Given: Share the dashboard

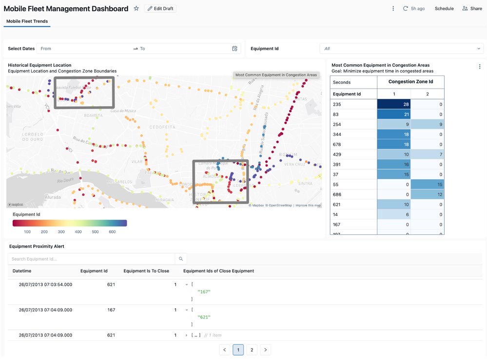Looking at the screenshot, I should tap(472, 9).
